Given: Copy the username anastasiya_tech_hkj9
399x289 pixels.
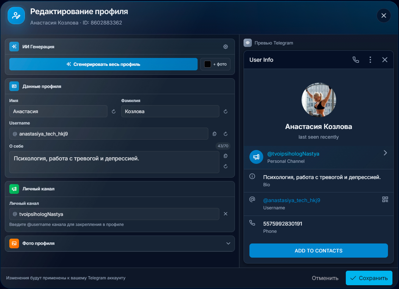Looking at the screenshot, I should click(x=215, y=134).
